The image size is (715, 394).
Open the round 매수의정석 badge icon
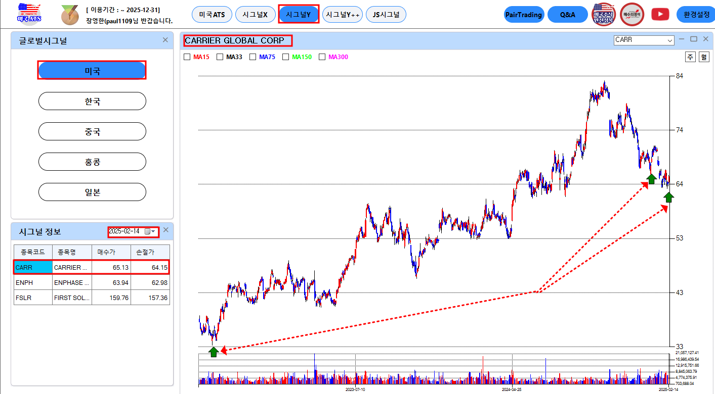(632, 15)
